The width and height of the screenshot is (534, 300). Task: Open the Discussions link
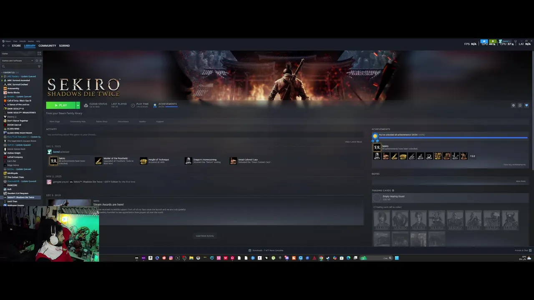123,122
